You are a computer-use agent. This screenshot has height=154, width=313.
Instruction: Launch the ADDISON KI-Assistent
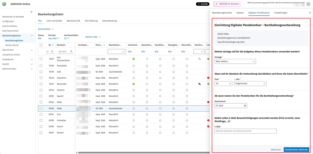pyautogui.click(x=227, y=4)
